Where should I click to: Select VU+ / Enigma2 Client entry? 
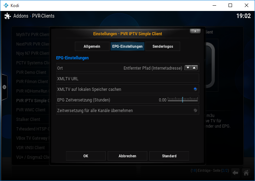tap(33, 157)
